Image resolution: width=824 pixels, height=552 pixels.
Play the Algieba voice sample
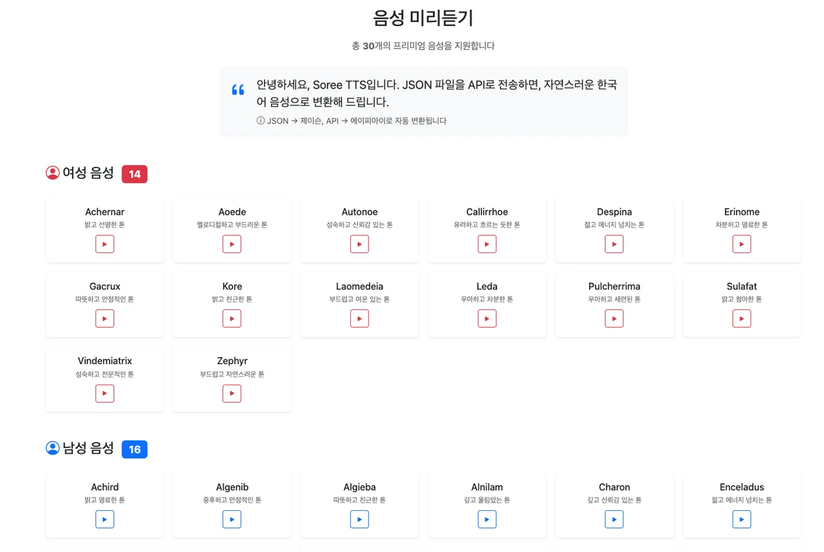point(359,520)
